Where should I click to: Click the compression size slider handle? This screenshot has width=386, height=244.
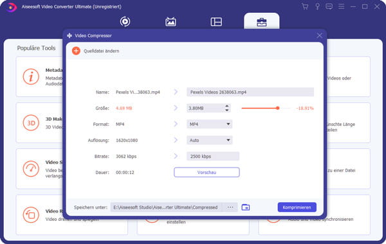click(278, 108)
